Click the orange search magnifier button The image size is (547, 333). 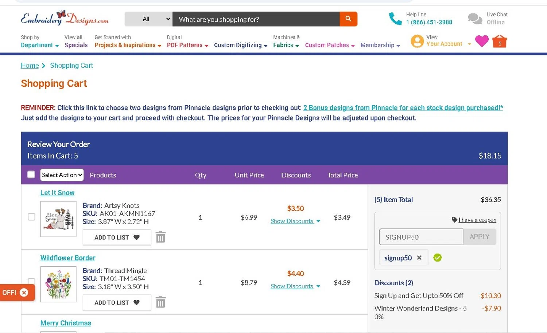(x=348, y=19)
